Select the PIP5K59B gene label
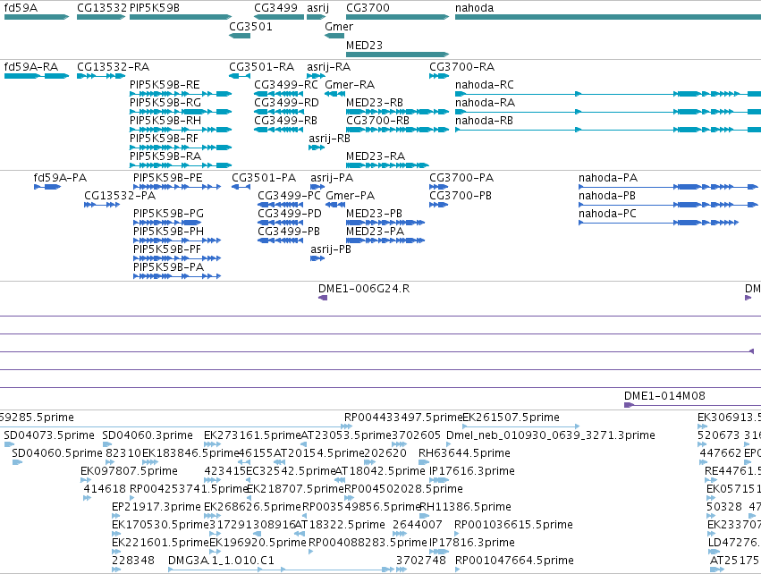Viewport: 761px width, 574px height. click(155, 8)
